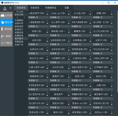Switch to the 设置 tab
The width and height of the screenshot is (118, 116).
(67, 8)
